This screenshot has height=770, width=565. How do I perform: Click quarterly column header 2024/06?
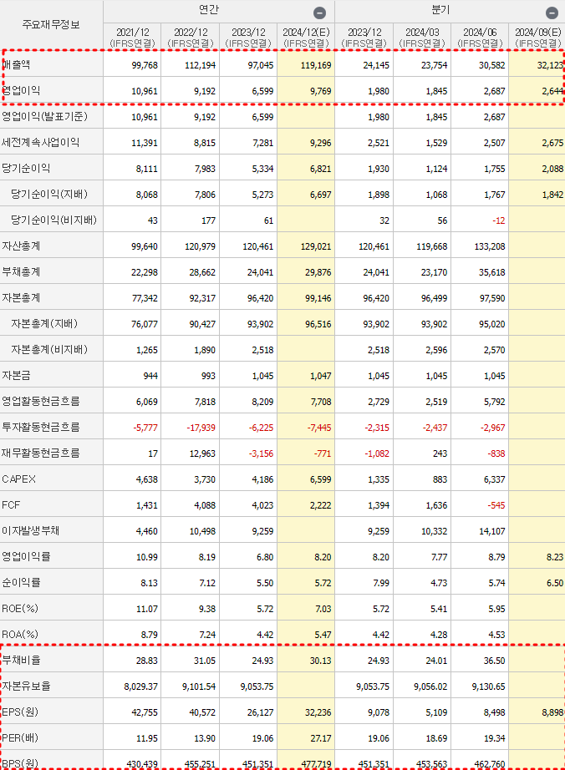480,38
